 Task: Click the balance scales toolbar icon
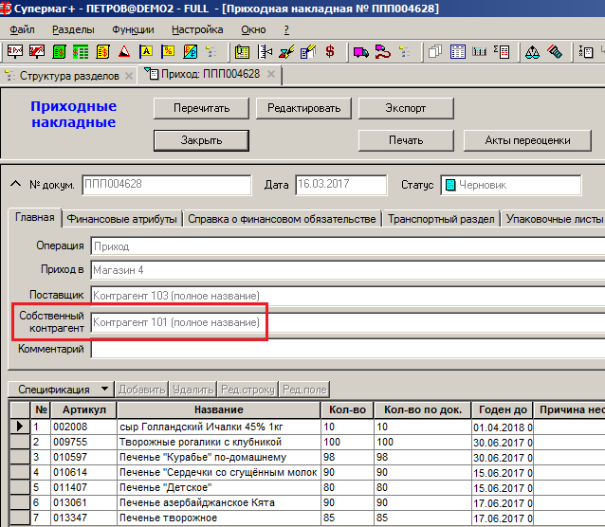(x=533, y=51)
